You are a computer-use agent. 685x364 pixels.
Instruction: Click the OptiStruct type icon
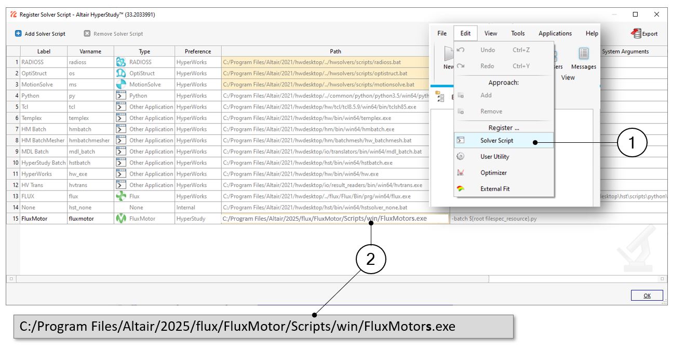point(120,73)
